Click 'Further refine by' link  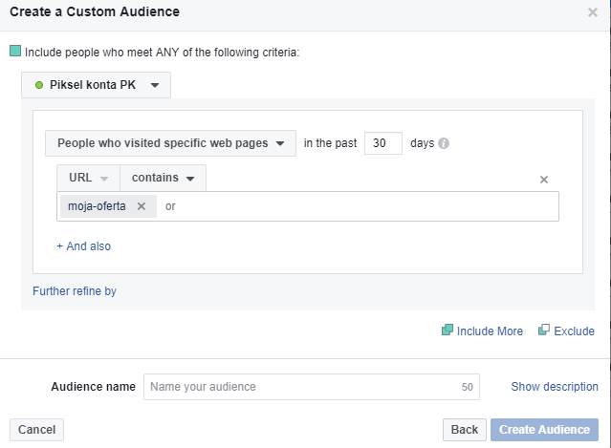click(75, 291)
